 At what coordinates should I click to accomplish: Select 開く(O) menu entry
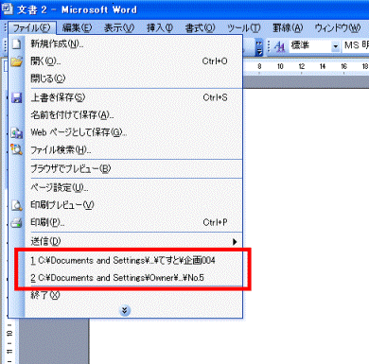(133, 61)
